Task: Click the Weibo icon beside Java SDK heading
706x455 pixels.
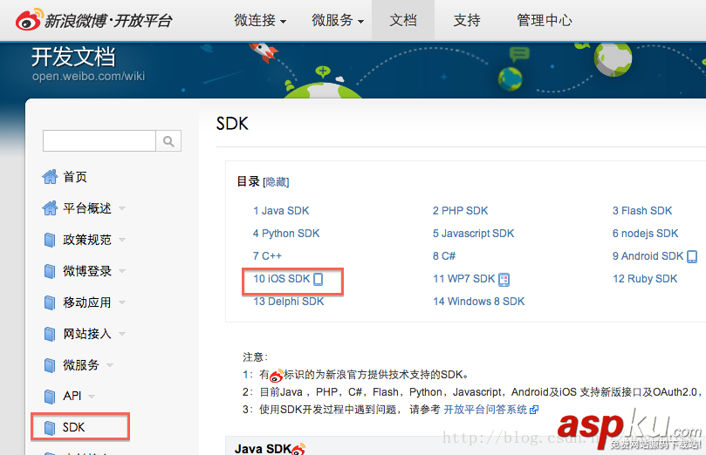Action: (299, 449)
